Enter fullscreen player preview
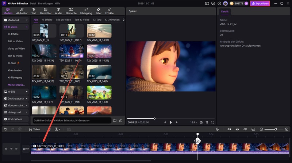Viewport: 292px width, 163px height. (x=213, y=123)
